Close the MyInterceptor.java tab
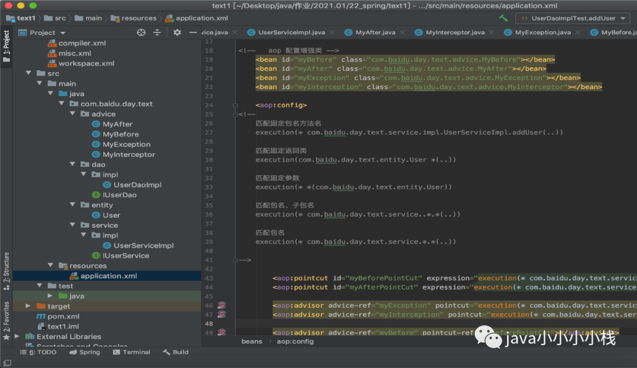Viewport: 637px width, 368px height. [x=491, y=32]
